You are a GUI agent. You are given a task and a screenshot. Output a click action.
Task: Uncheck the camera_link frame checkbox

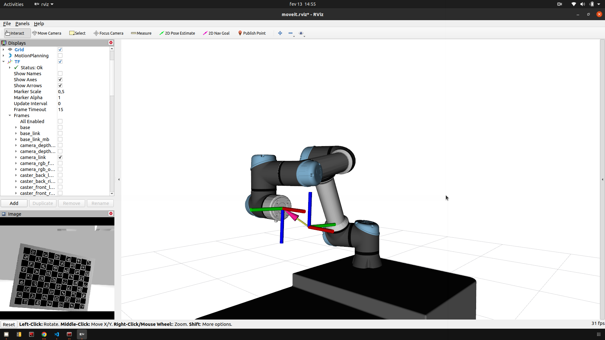[60, 157]
